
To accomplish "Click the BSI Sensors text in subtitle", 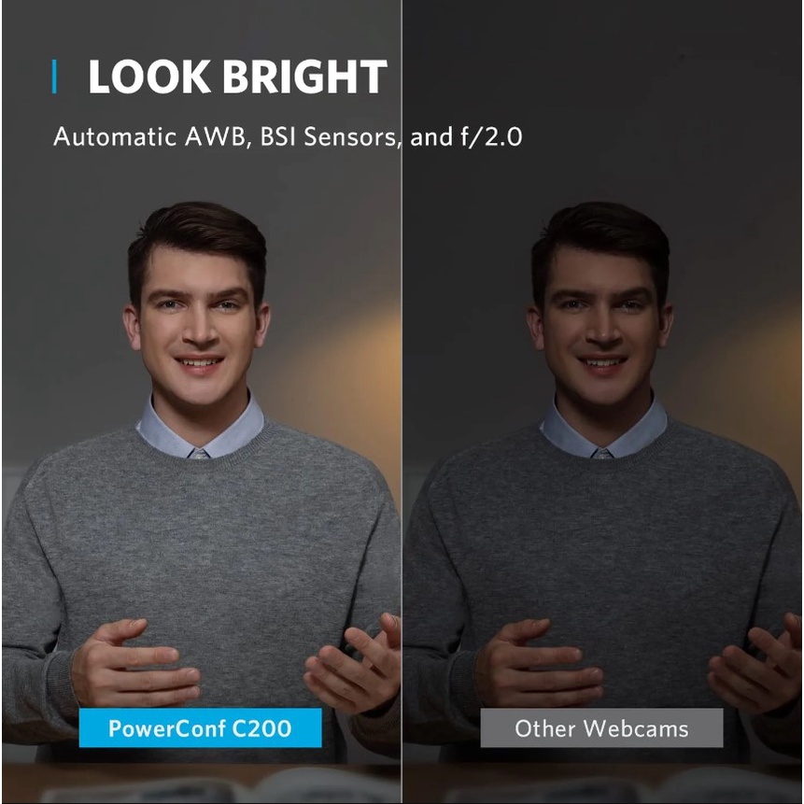I will pyautogui.click(x=328, y=137).
